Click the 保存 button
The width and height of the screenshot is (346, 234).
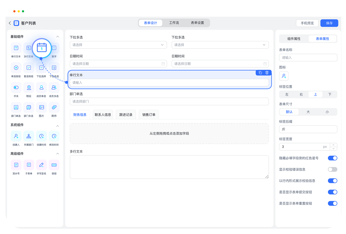(329, 23)
